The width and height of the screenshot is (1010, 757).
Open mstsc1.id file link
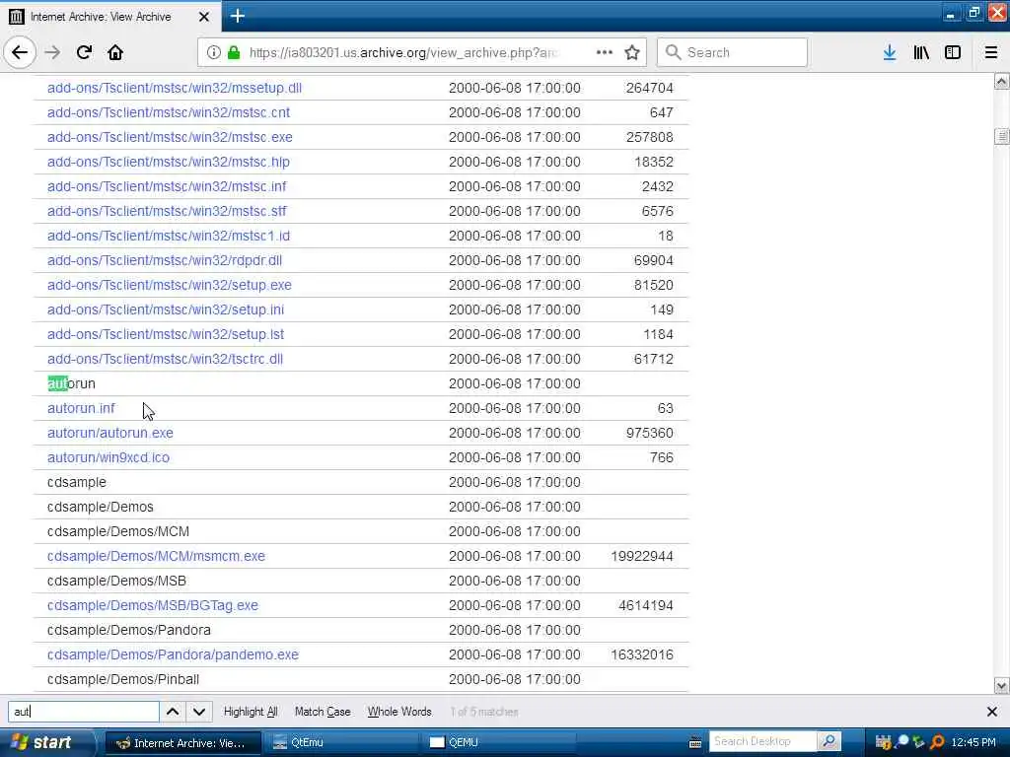point(168,236)
